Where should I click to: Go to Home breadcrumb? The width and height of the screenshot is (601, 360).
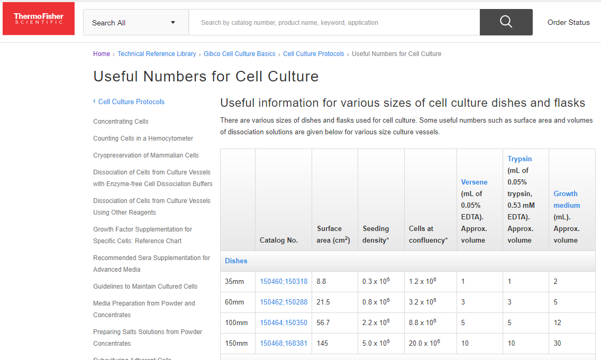coord(102,54)
